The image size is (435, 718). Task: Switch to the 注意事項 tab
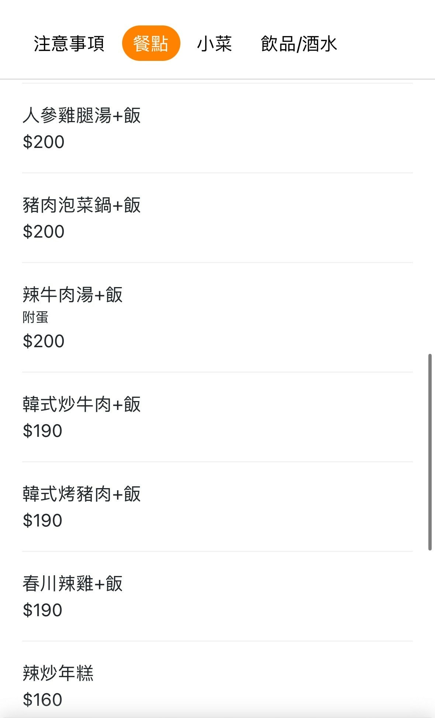(69, 44)
